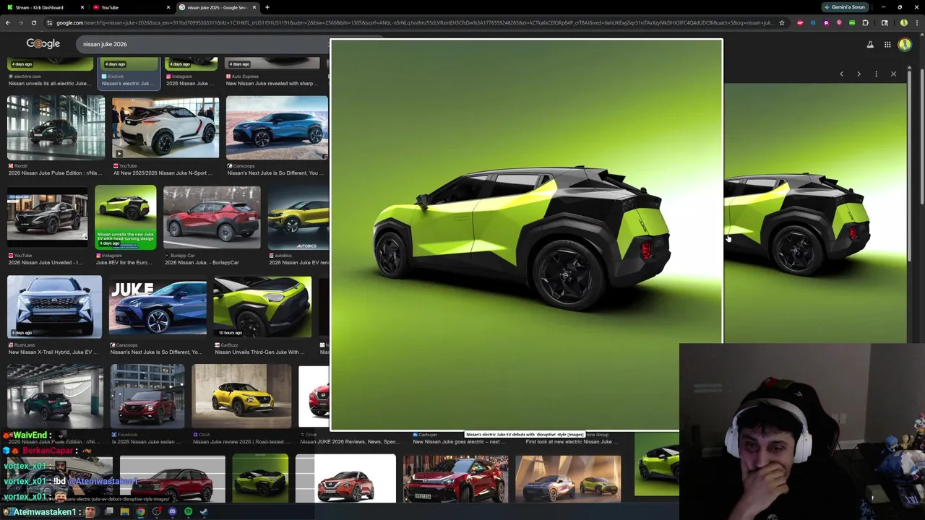Open 'New Nissan Juke goes electric' Carbuyer link
925x520 pixels.
tap(459, 441)
